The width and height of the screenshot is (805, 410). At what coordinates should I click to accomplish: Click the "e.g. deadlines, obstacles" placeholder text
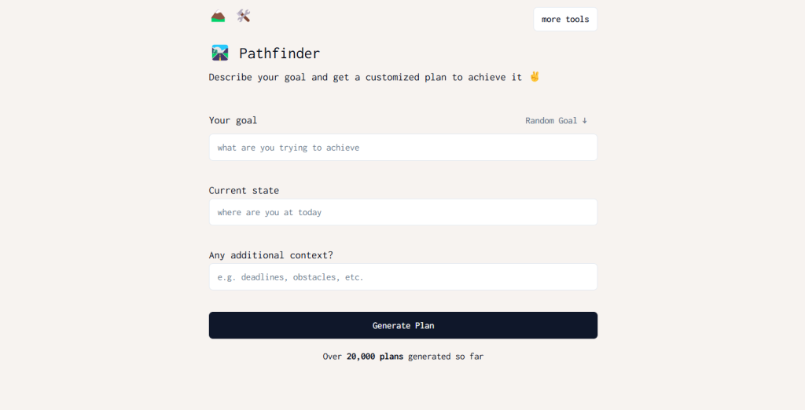coord(291,277)
